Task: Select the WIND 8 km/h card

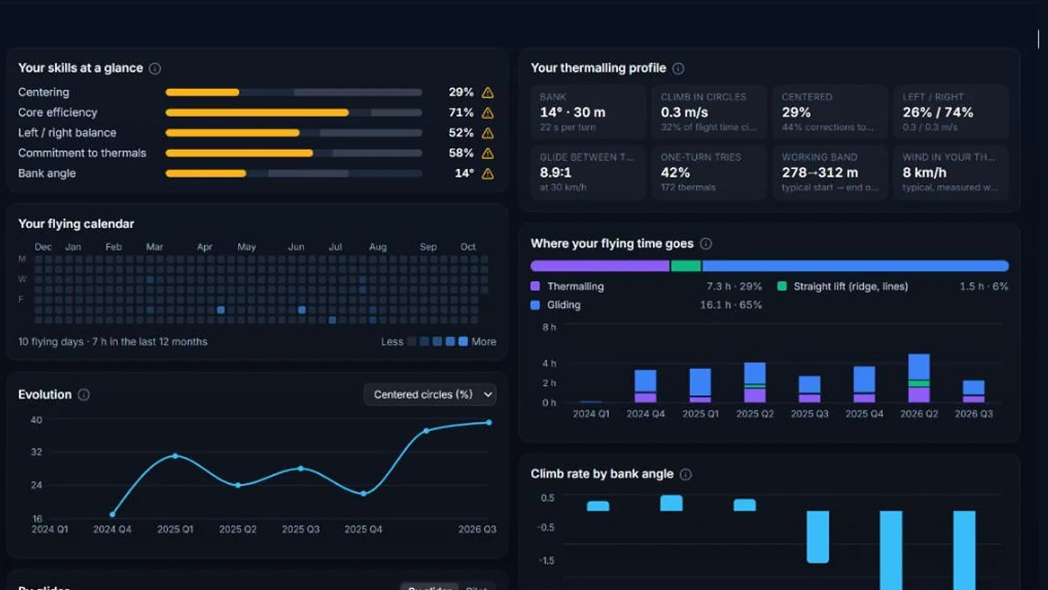Action: (950, 172)
